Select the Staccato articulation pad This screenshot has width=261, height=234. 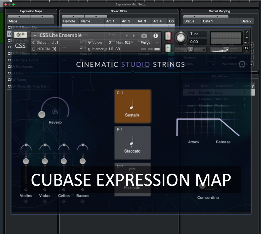(x=132, y=142)
